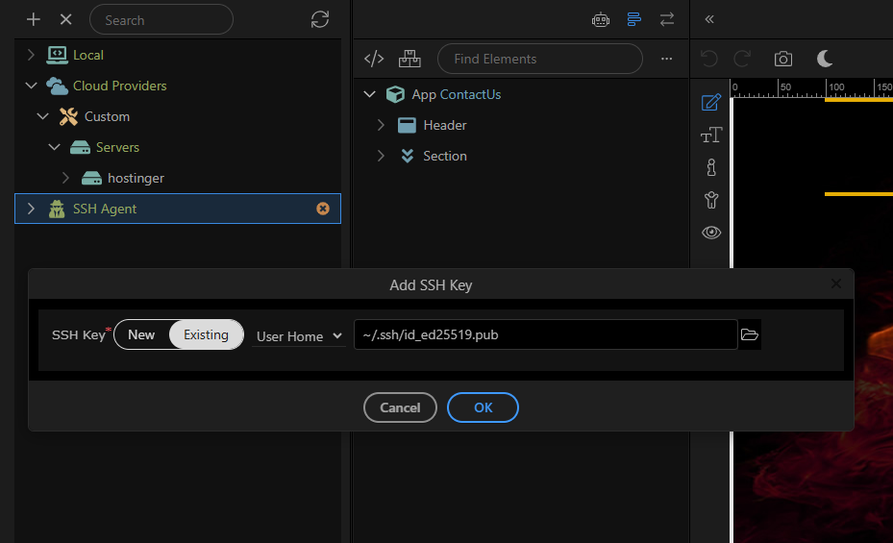Select the Cloud Providers label
Viewport: 893px width, 543px height.
pos(119,86)
